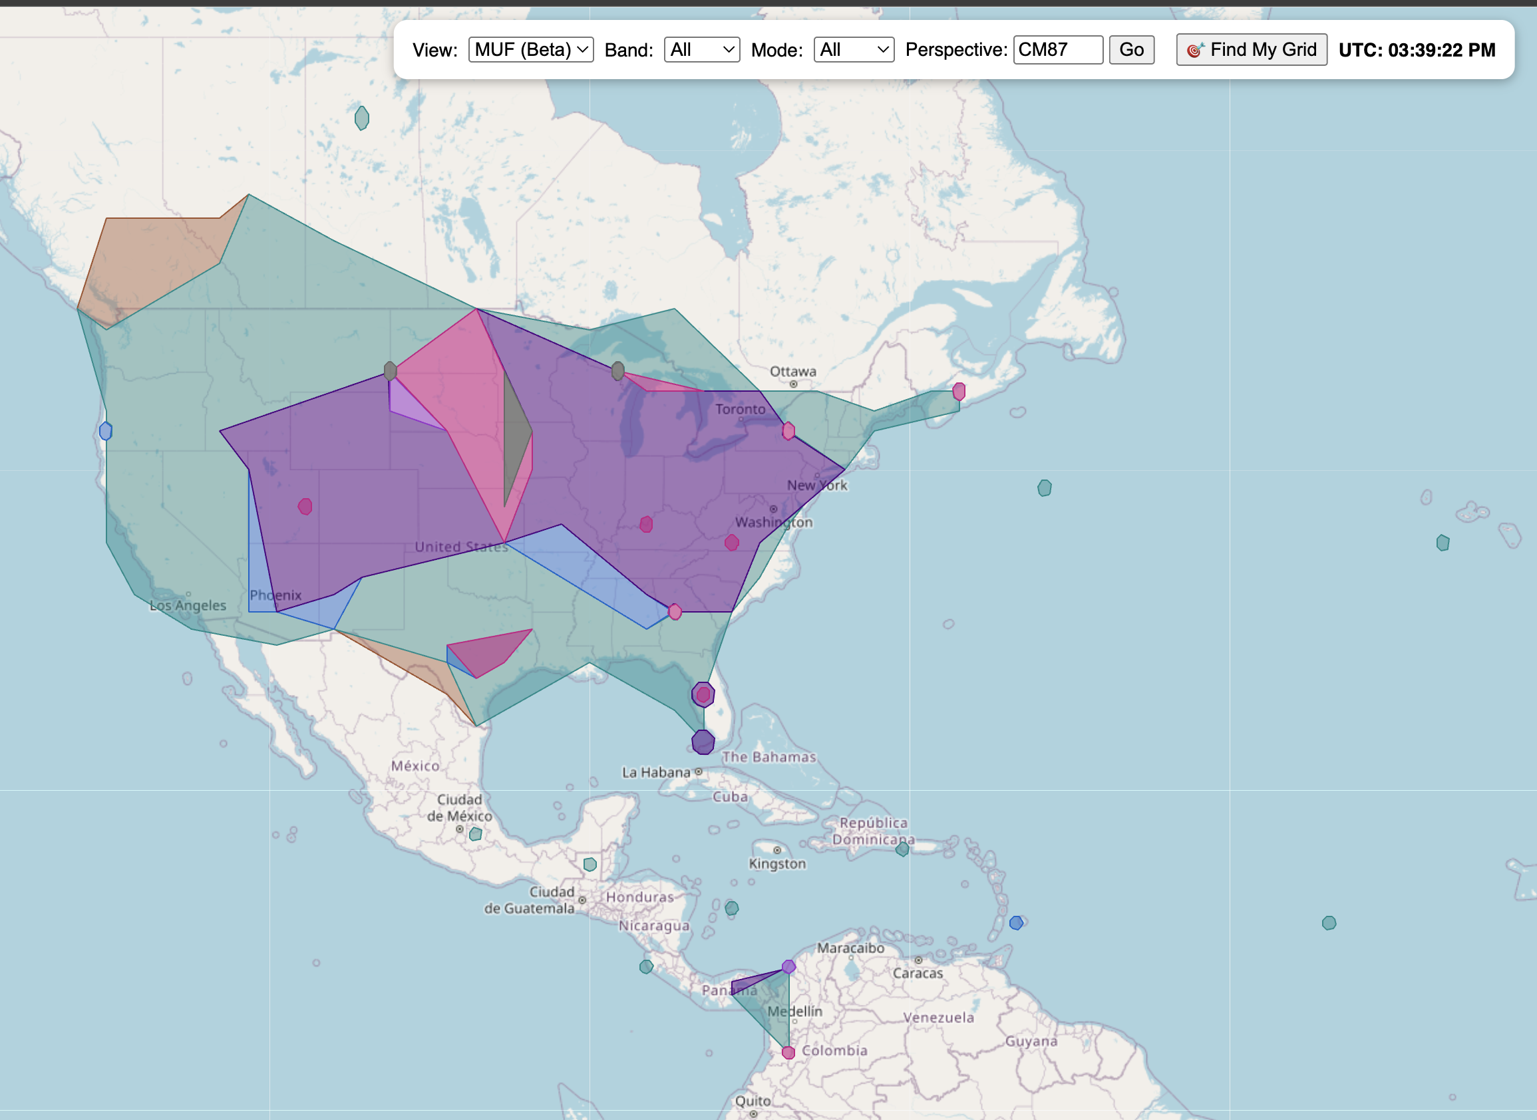Viewport: 1537px width, 1120px height.
Task: Click the teal hexagon near Ciudad de México
Action: [476, 834]
